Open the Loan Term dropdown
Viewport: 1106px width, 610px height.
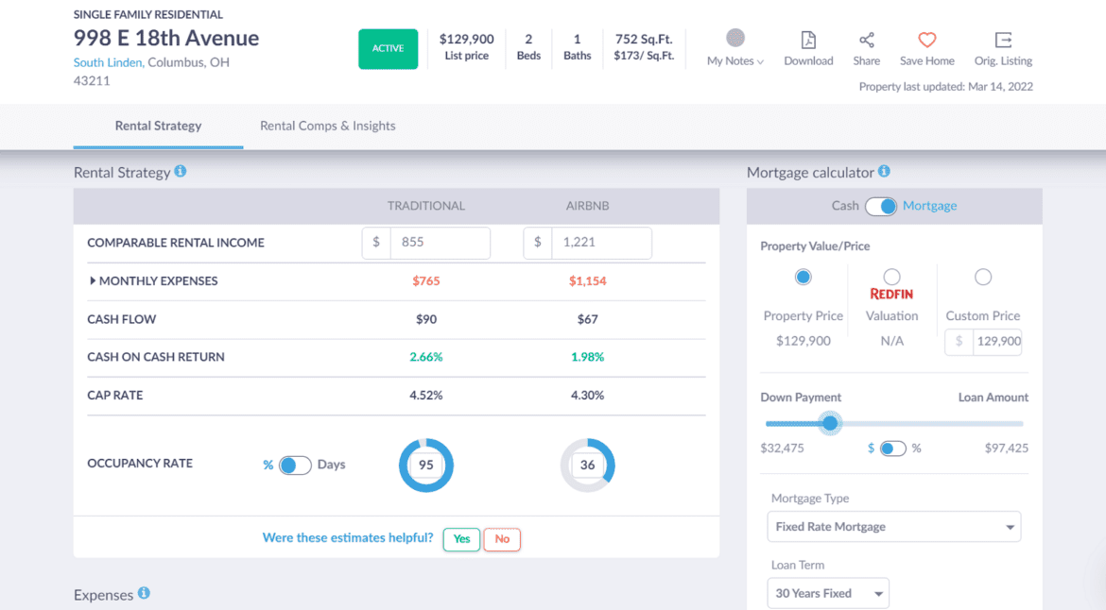(827, 593)
